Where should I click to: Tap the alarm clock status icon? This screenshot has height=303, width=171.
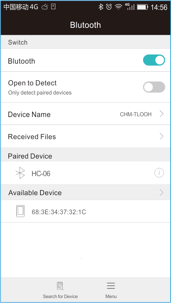(x=109, y=7)
